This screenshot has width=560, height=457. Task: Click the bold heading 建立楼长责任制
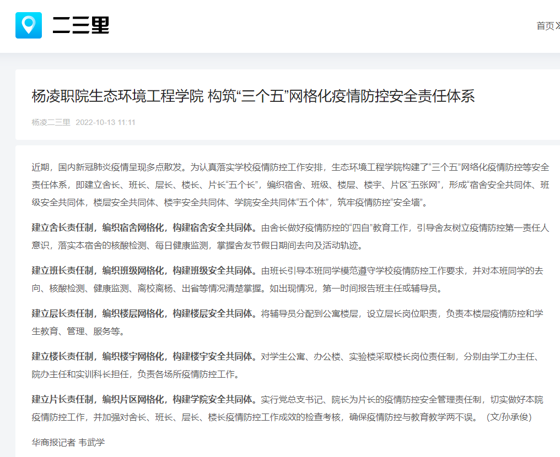64,357
